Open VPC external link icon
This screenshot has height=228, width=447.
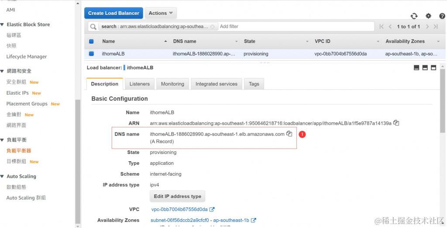(212, 209)
